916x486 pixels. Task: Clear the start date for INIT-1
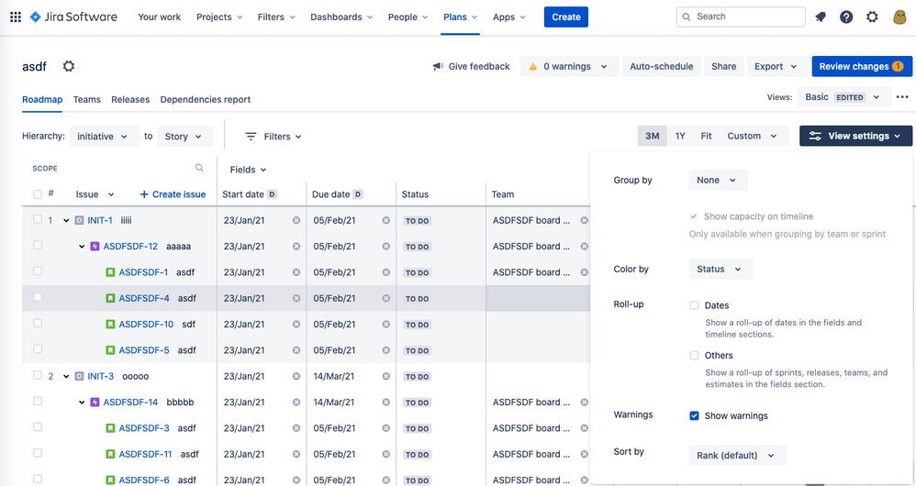pos(296,220)
